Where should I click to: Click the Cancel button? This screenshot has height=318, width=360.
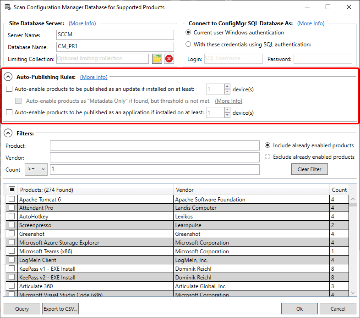click(338, 309)
